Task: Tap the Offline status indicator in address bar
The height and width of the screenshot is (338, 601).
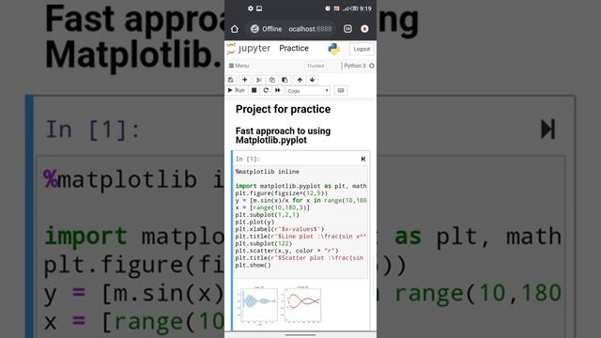Action: (x=266, y=29)
